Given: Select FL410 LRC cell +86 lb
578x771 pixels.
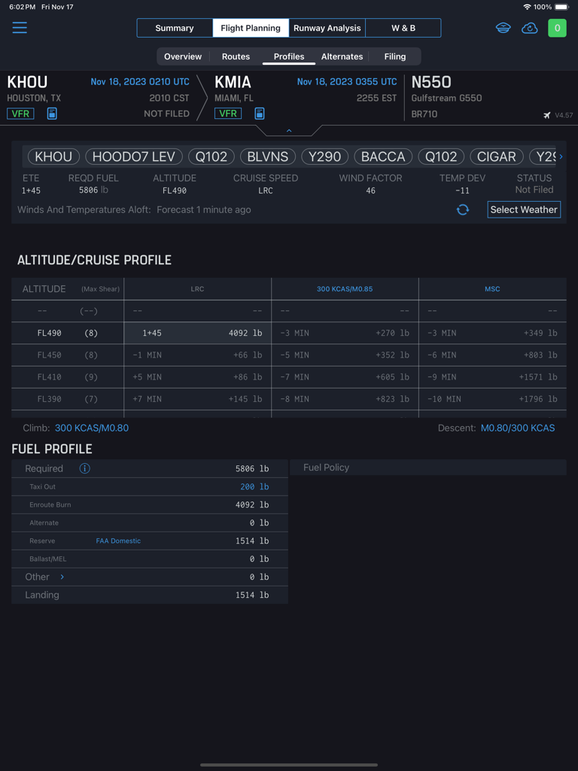Looking at the screenshot, I should (x=197, y=377).
